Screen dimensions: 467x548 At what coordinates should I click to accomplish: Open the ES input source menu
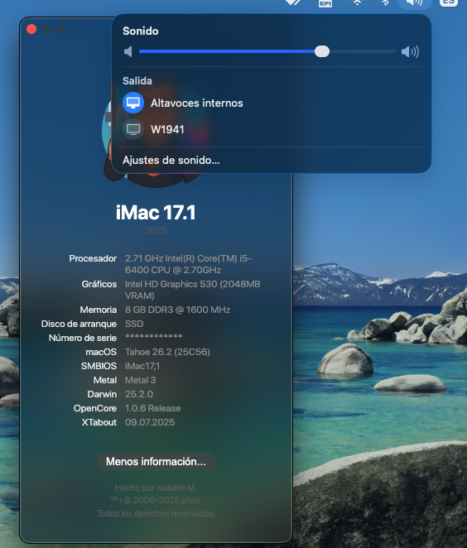coord(449,2)
